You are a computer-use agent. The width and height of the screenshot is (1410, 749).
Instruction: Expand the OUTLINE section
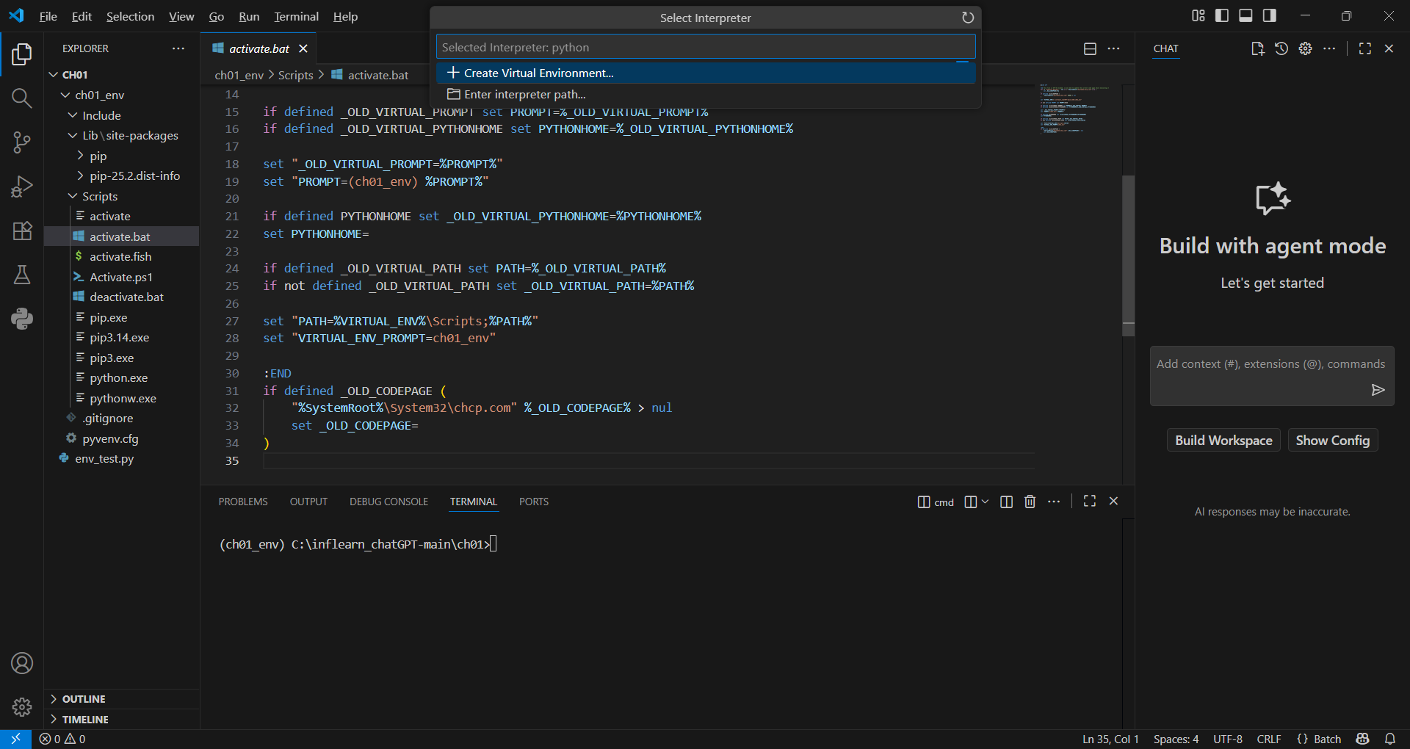pos(84,699)
